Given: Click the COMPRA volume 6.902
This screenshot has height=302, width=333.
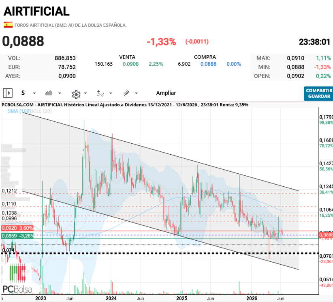Looking at the screenshot, I should click(x=184, y=64).
